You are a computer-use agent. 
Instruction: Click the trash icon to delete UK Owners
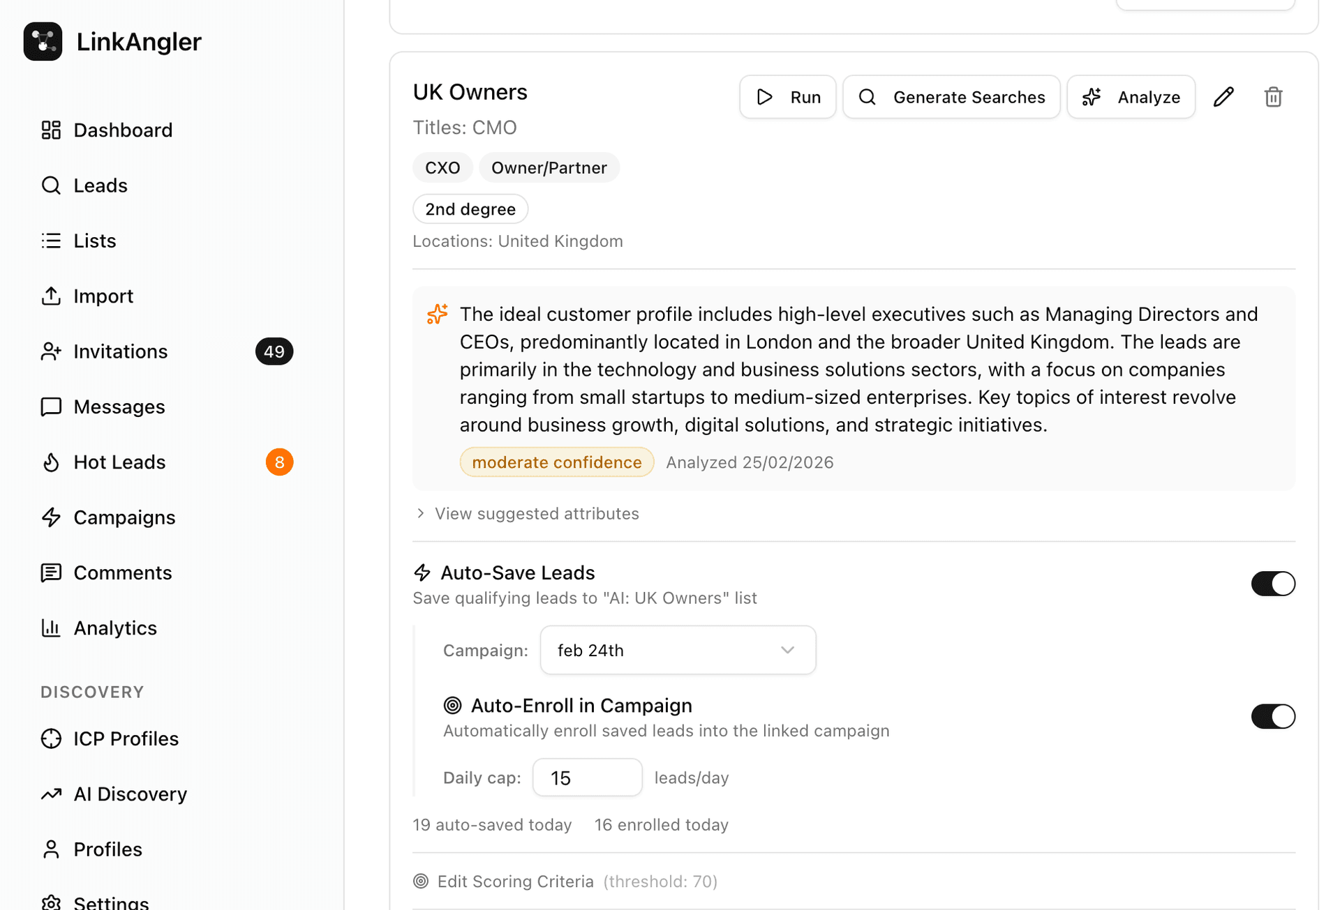pos(1272,97)
